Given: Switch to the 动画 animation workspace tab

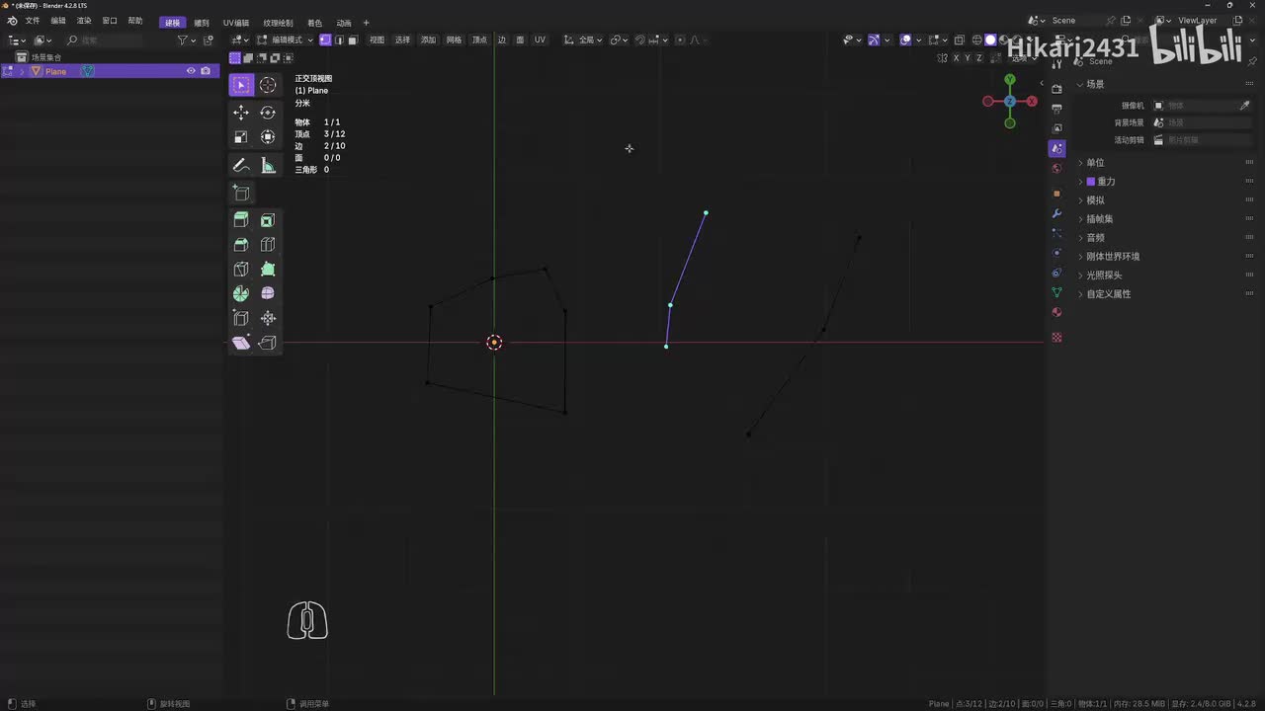Looking at the screenshot, I should coord(344,23).
